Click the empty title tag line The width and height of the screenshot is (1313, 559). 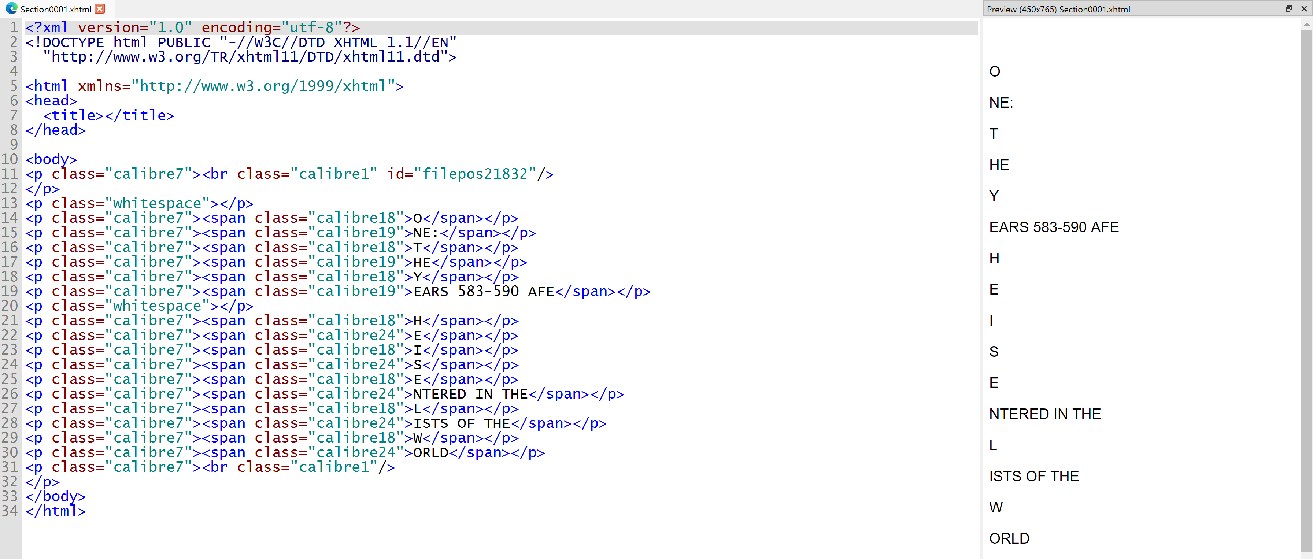[x=108, y=116]
